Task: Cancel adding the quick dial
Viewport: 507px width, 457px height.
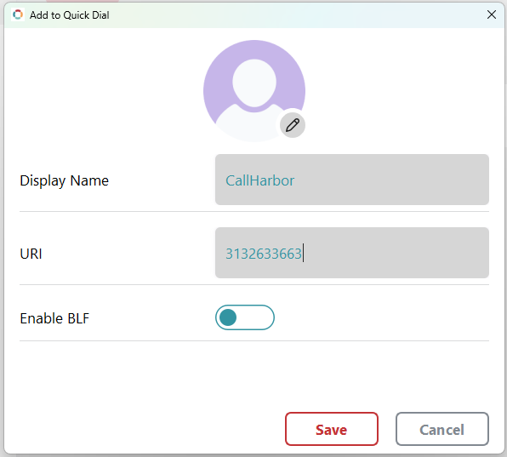Action: click(x=442, y=429)
